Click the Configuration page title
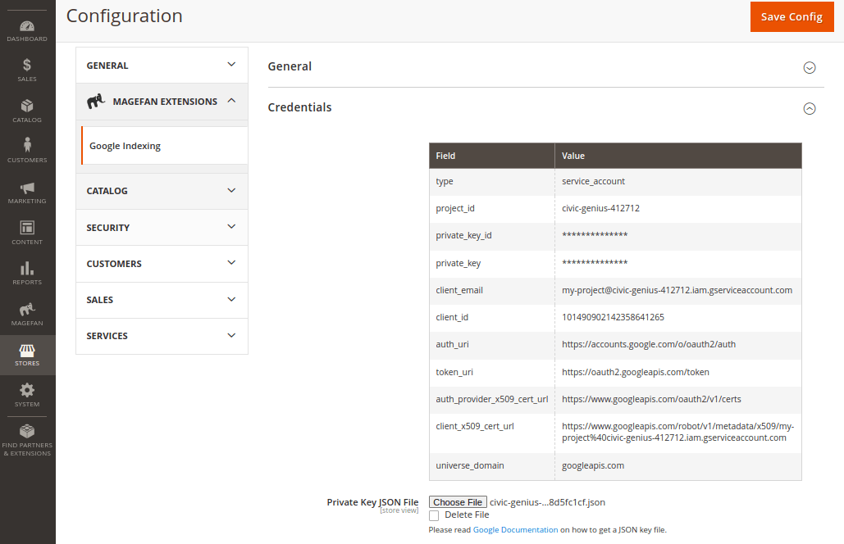The height and width of the screenshot is (544, 844). coord(125,16)
